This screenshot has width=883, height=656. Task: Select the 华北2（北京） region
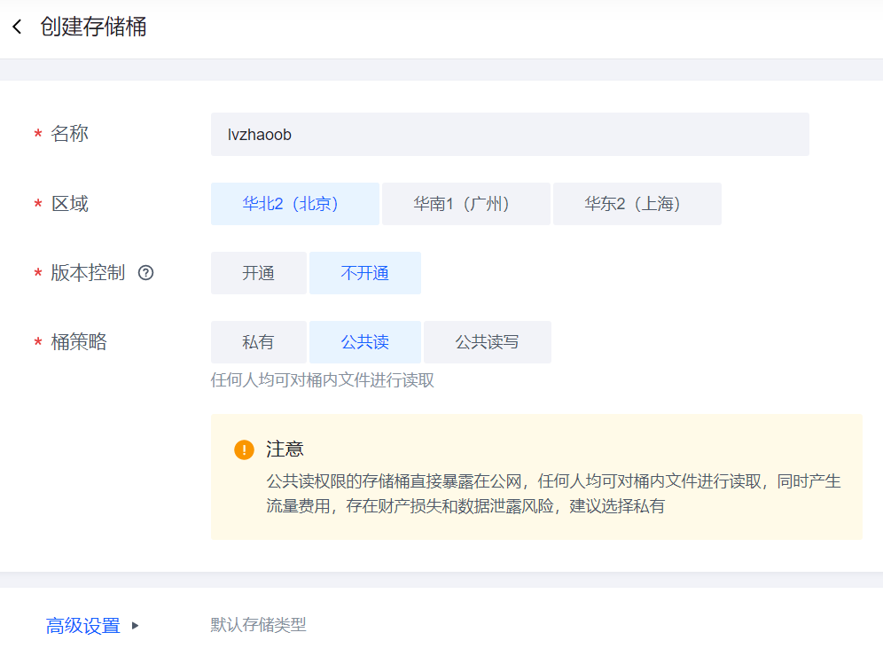point(294,204)
